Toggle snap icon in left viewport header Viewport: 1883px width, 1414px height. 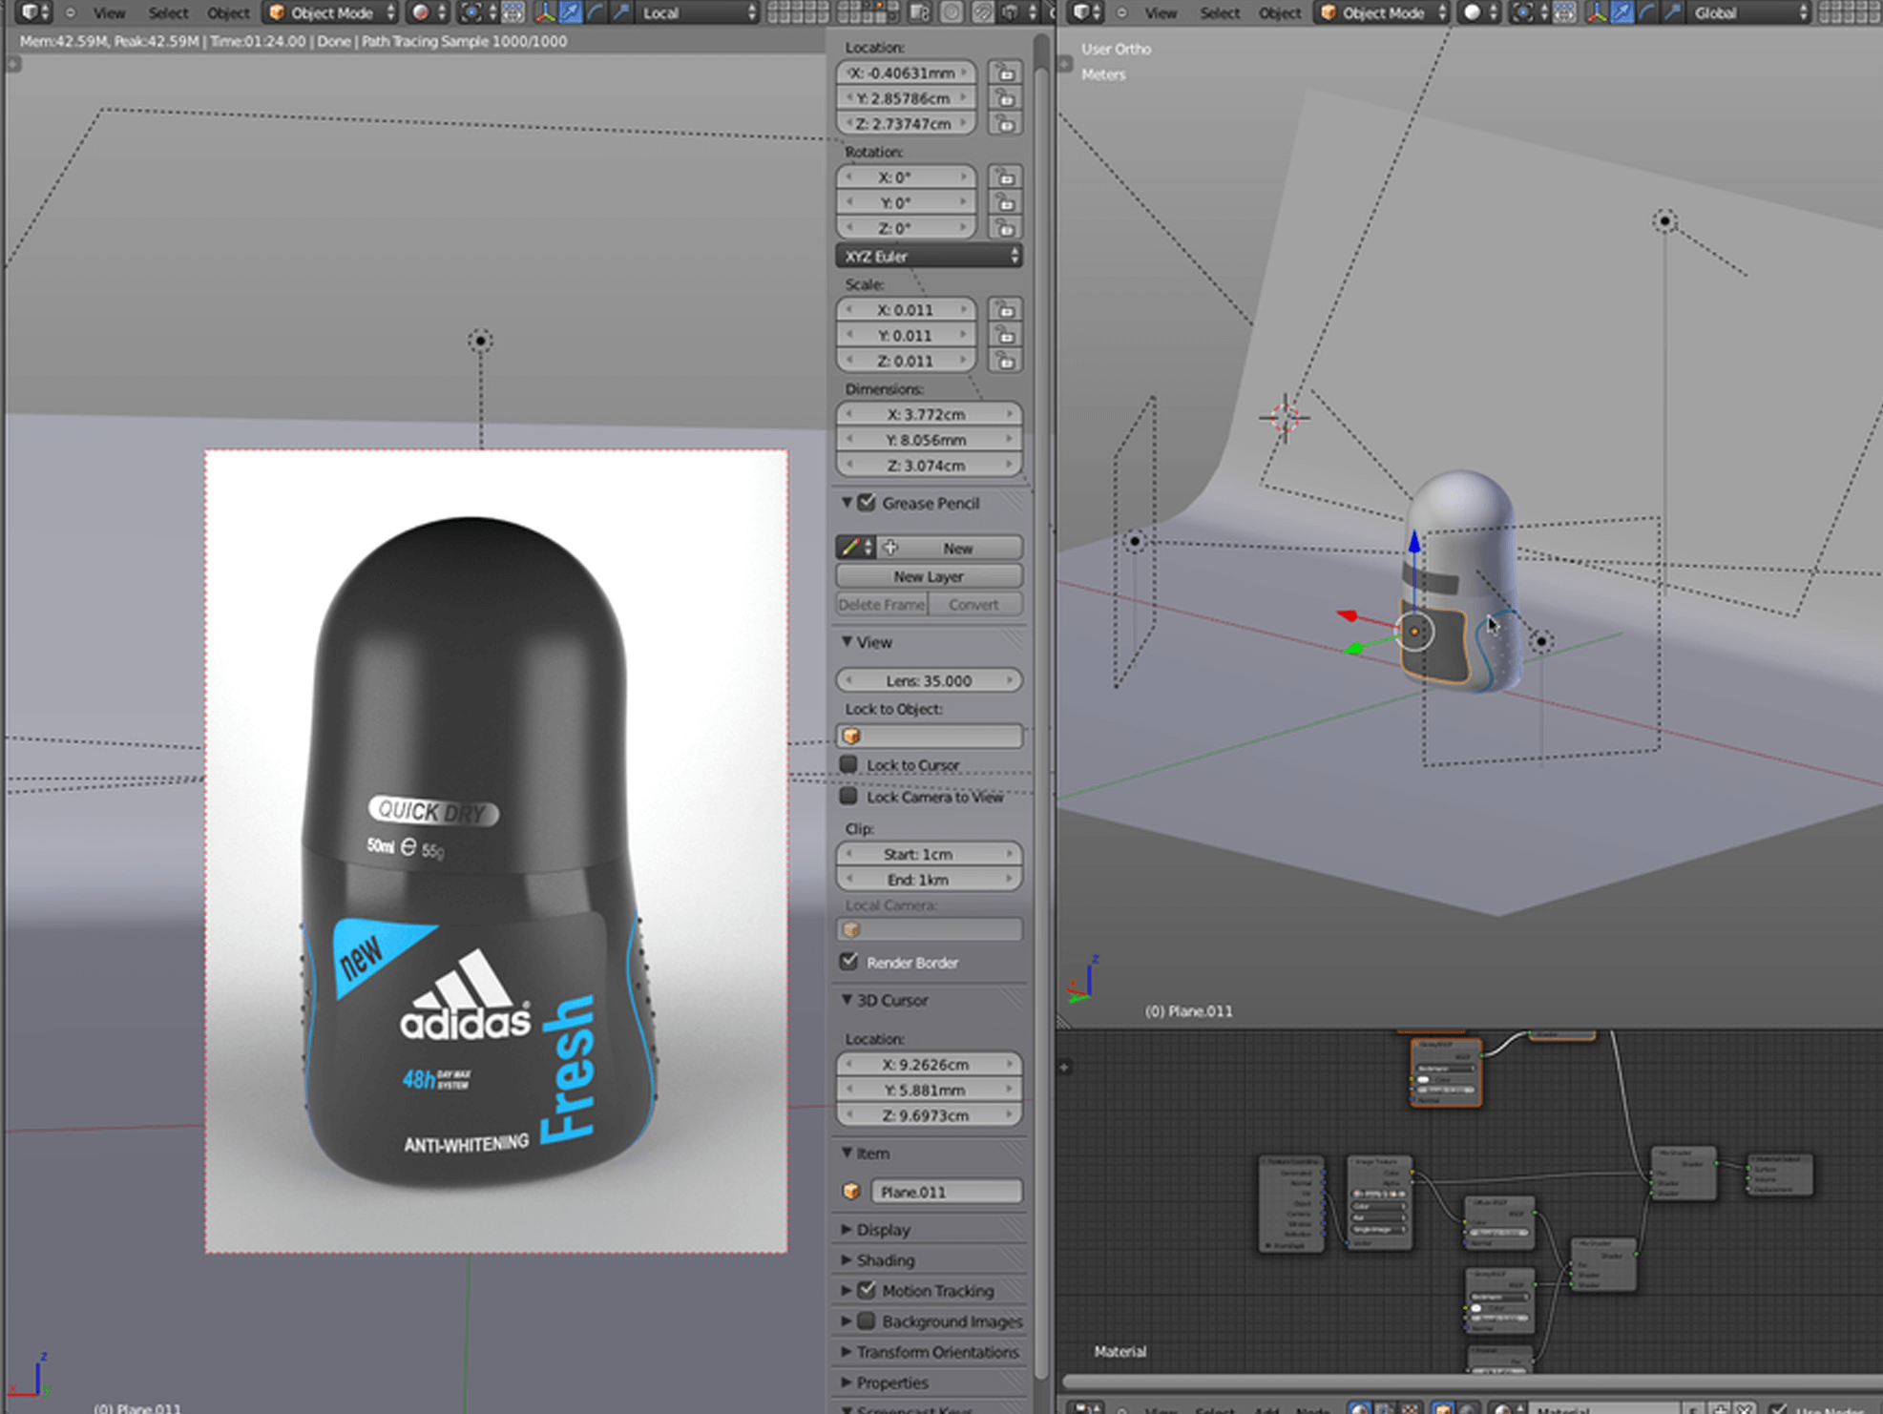click(983, 12)
